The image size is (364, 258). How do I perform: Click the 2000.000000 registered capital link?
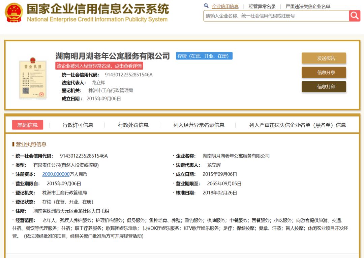(x=56, y=174)
